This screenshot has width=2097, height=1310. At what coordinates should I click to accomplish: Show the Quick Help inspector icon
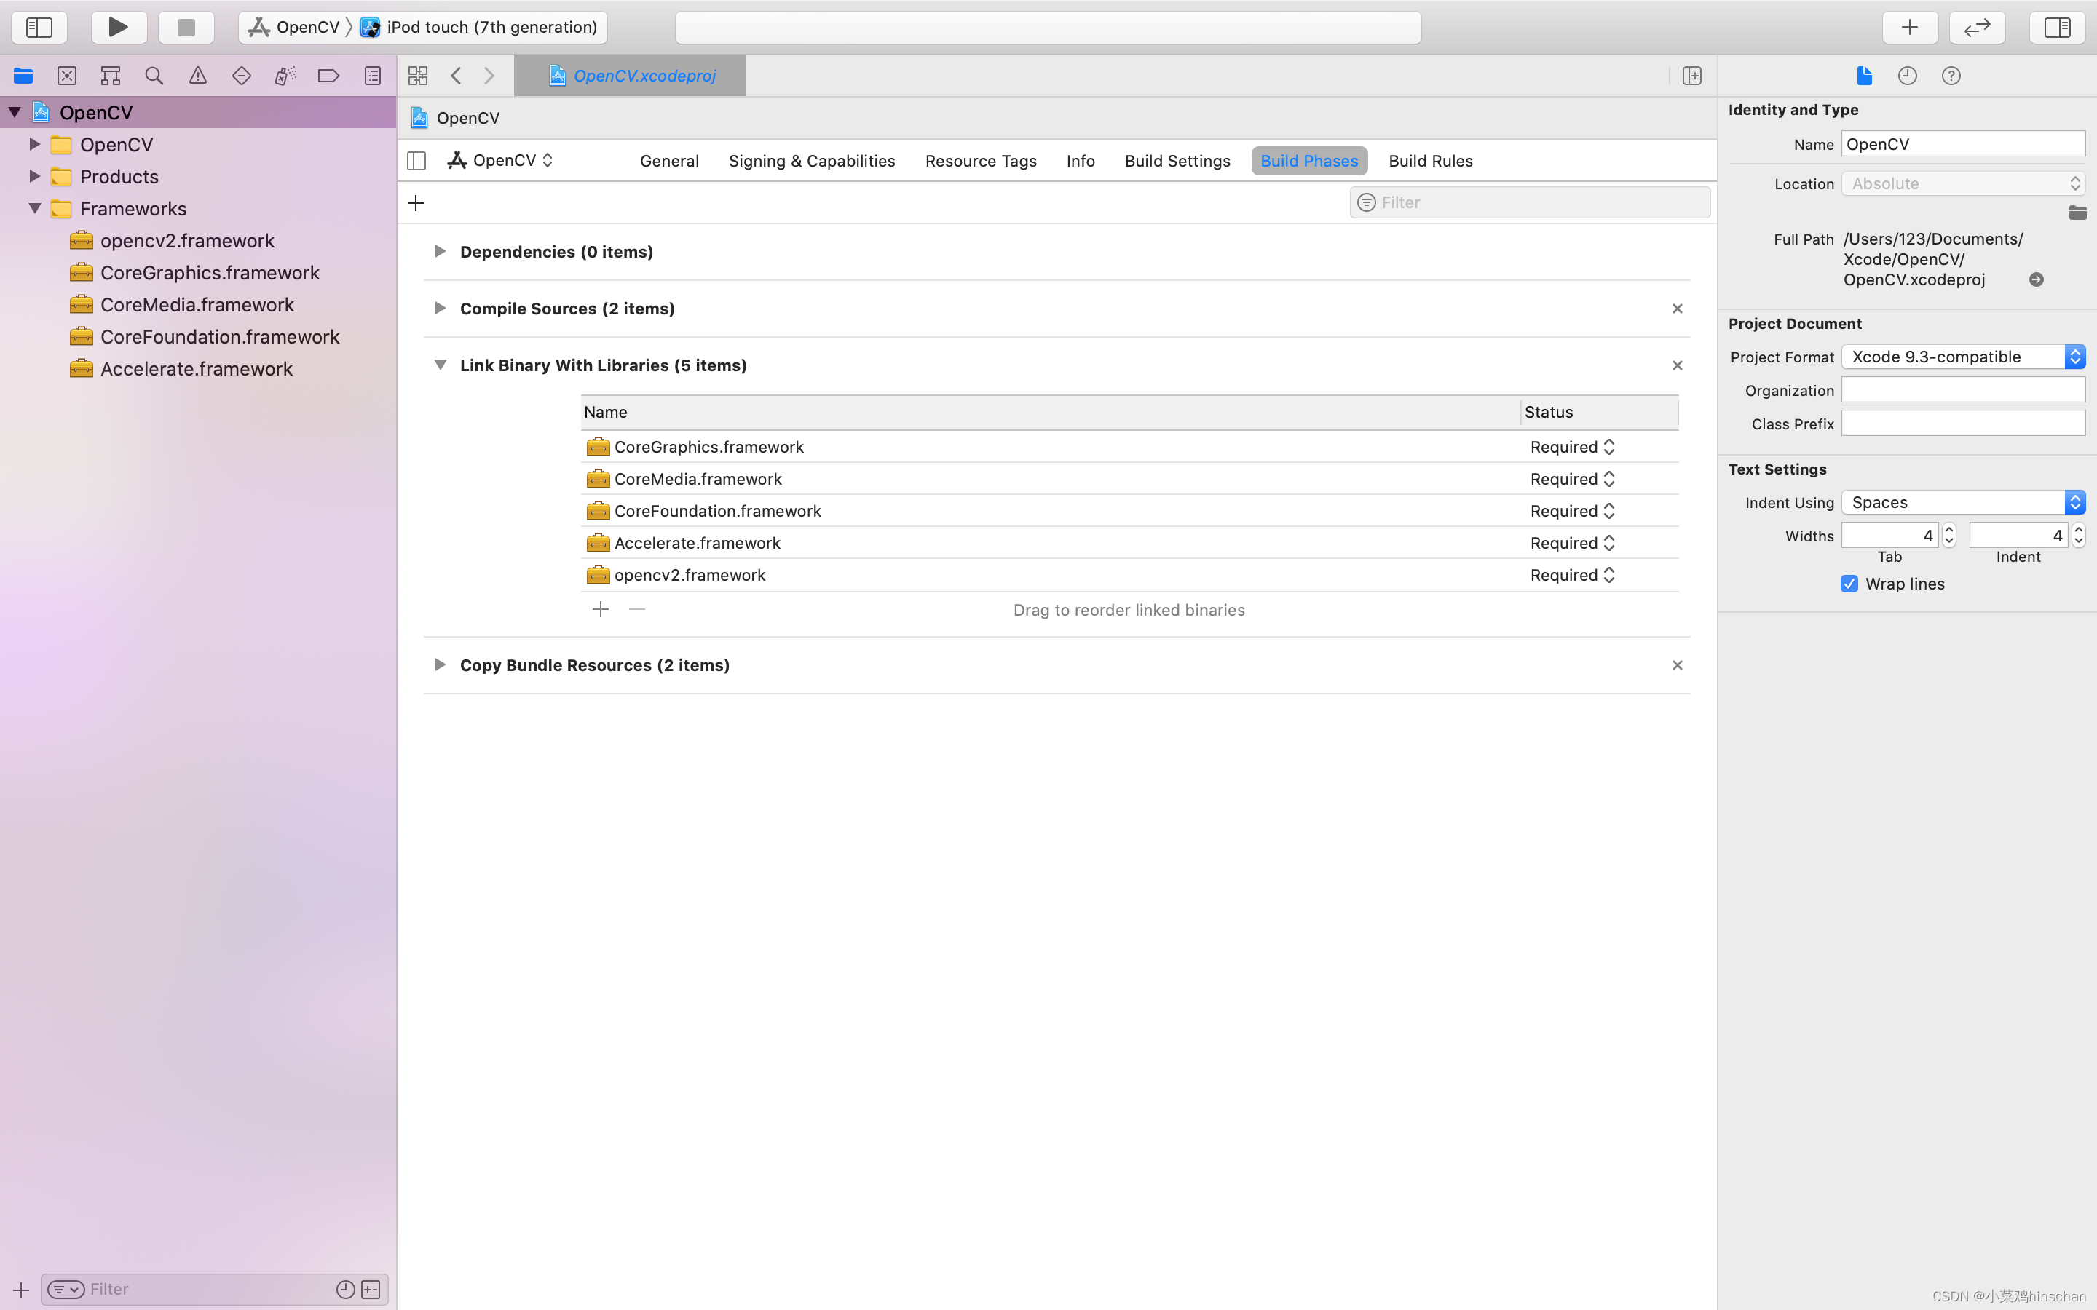(1951, 76)
